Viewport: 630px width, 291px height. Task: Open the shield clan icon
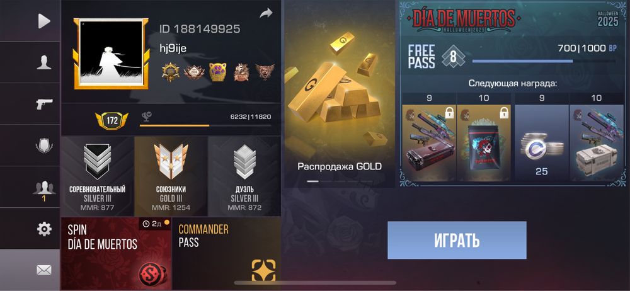(x=44, y=145)
